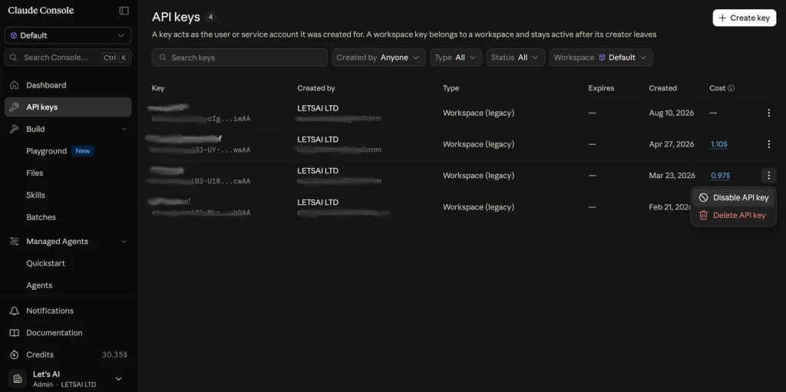786x392 pixels.
Task: Expand the Let's AI account menu
Action: [68, 379]
